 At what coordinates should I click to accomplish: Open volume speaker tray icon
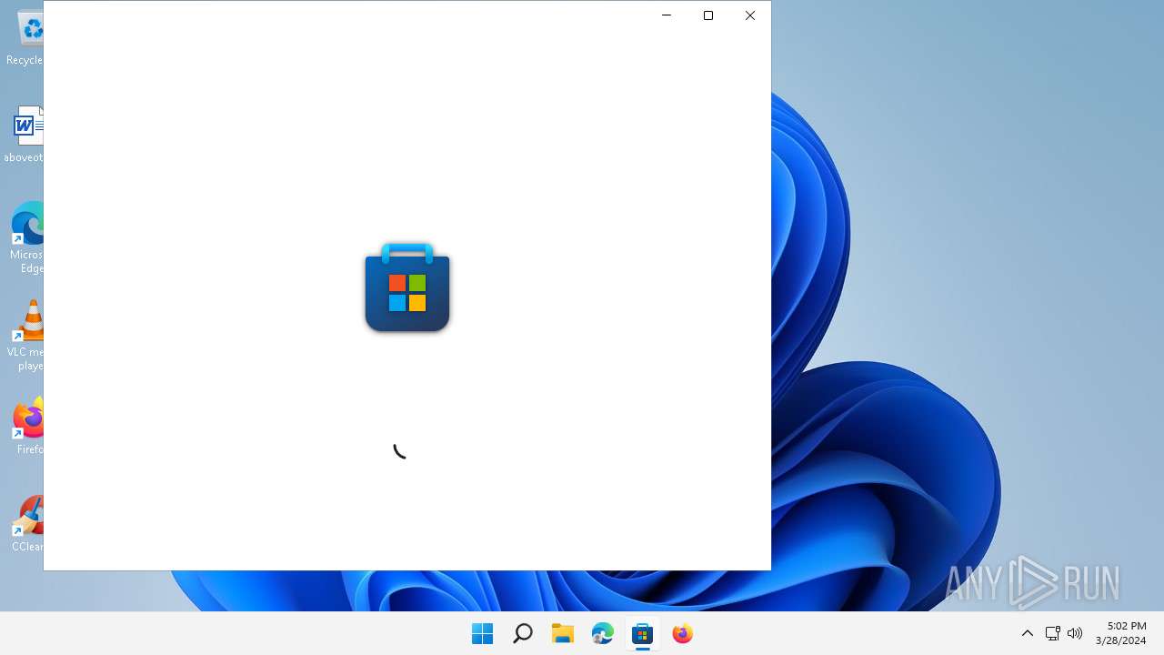[x=1075, y=633]
